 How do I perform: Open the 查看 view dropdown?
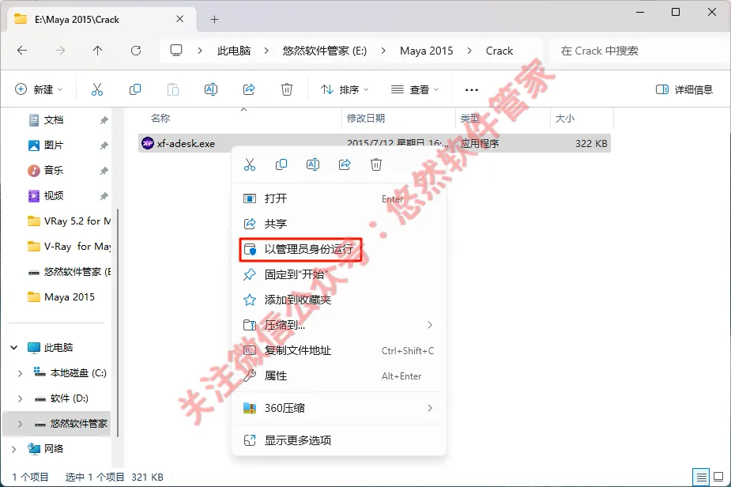point(416,89)
